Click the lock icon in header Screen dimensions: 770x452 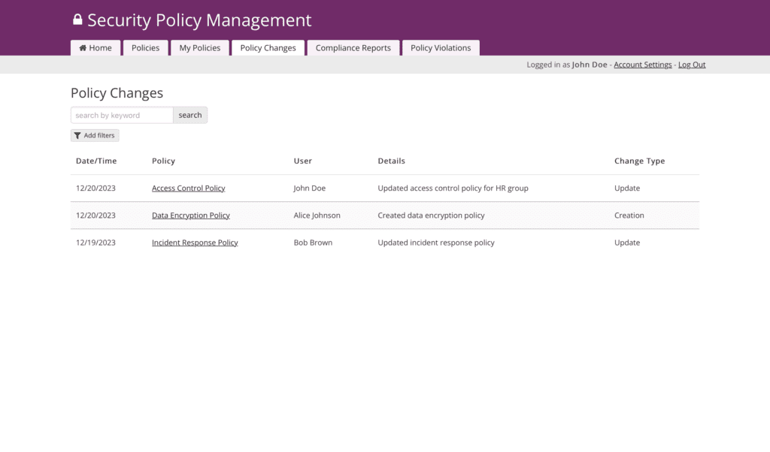pyautogui.click(x=77, y=20)
